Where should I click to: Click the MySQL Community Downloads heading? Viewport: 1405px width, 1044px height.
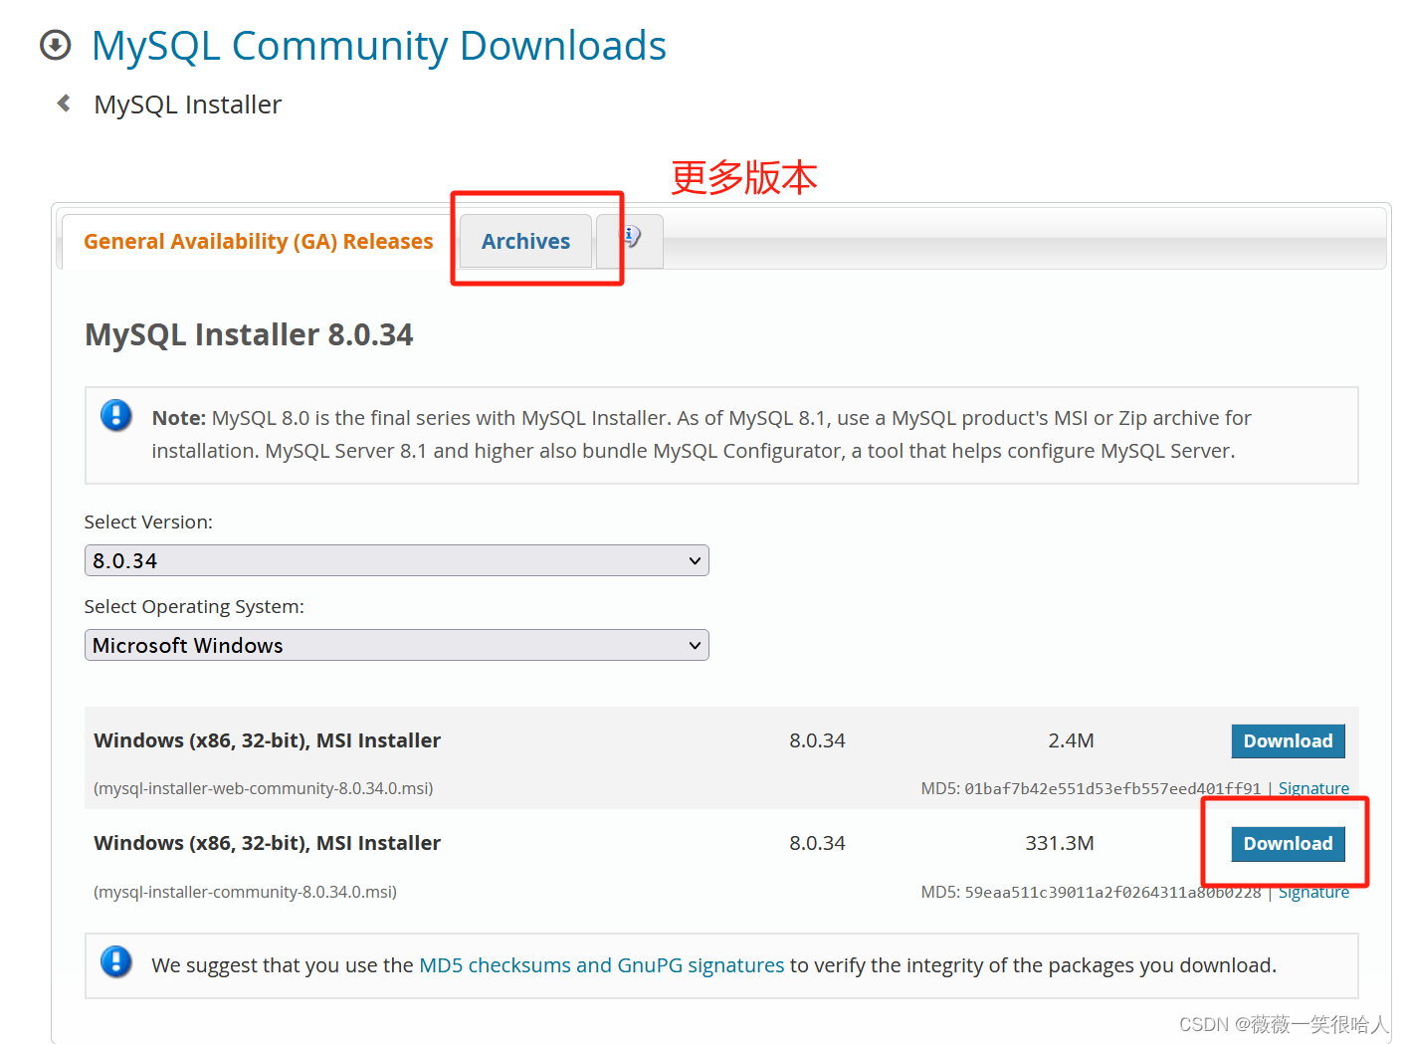coord(378,45)
